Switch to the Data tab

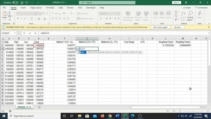(x=61, y=8)
